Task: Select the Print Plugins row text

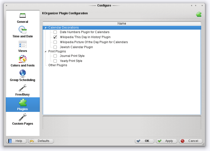Action: 57,51
